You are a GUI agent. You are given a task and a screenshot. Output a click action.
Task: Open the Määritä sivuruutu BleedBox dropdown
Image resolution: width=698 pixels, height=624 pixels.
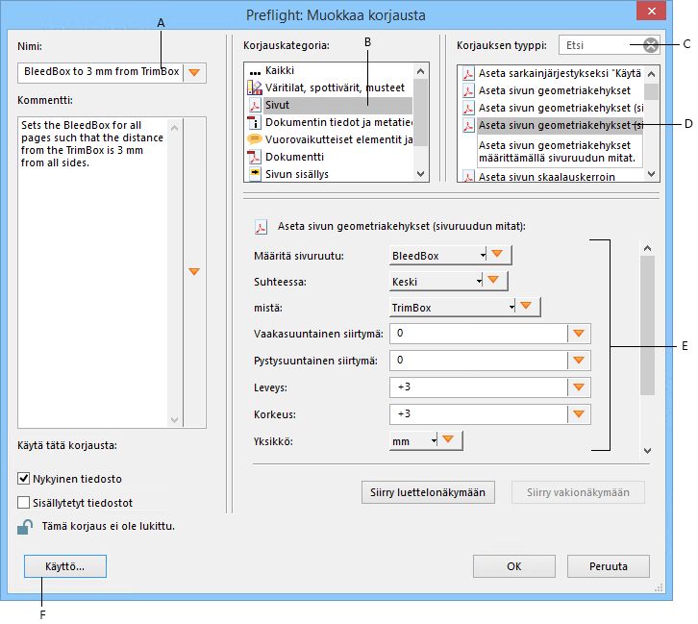[438, 256]
